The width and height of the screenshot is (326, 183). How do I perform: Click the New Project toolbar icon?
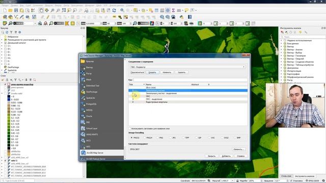click(5, 10)
